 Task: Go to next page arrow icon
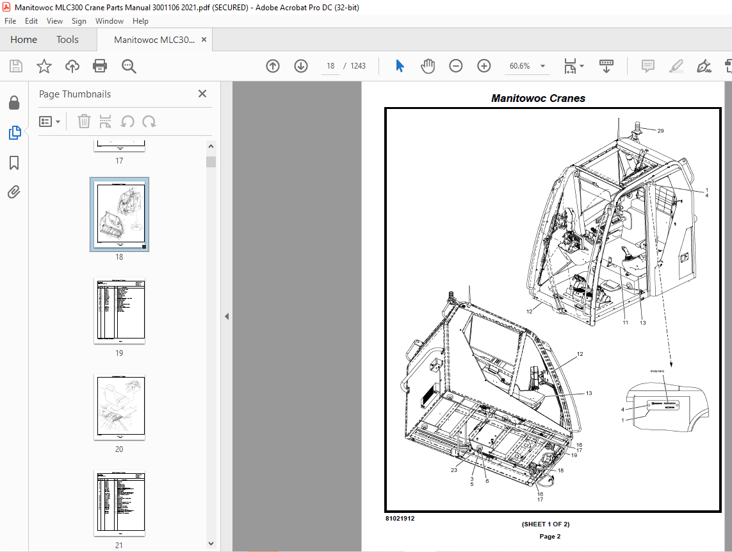pos(301,66)
